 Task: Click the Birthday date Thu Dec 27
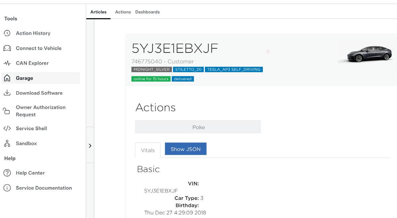pos(175,213)
